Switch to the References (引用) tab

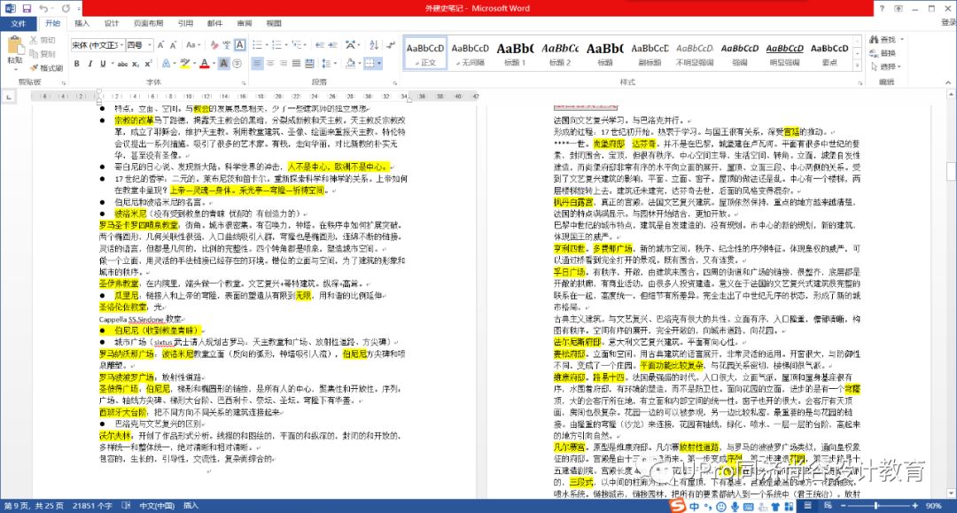[x=185, y=23]
